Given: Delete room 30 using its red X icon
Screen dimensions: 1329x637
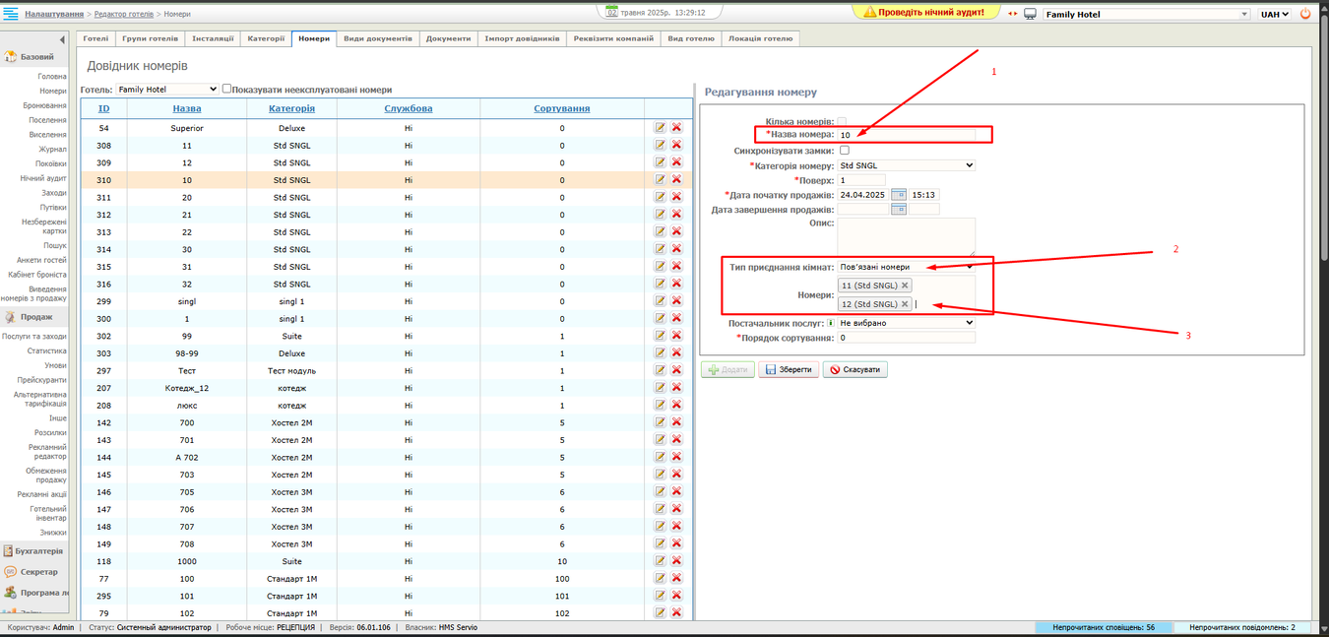Looking at the screenshot, I should coord(676,249).
